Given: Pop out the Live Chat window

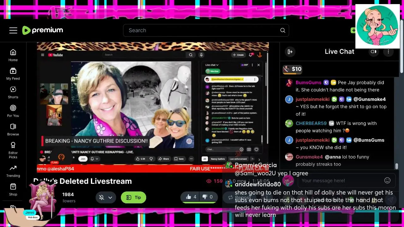Looking at the screenshot, I should pyautogui.click(x=373, y=52).
